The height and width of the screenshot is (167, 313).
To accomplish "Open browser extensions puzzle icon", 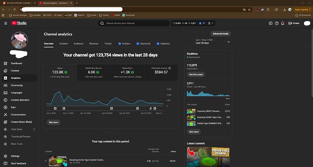I will tap(268, 10).
